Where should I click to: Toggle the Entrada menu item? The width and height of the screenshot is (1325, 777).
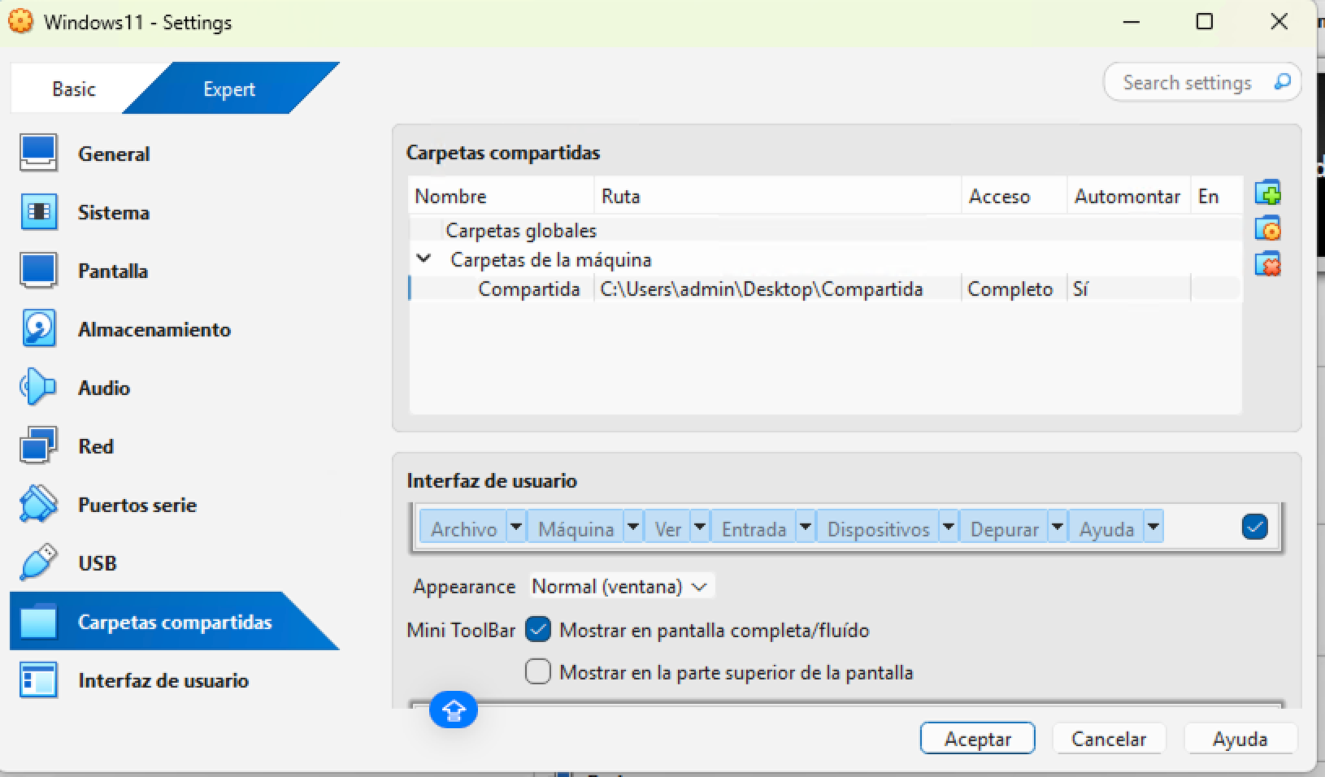754,528
